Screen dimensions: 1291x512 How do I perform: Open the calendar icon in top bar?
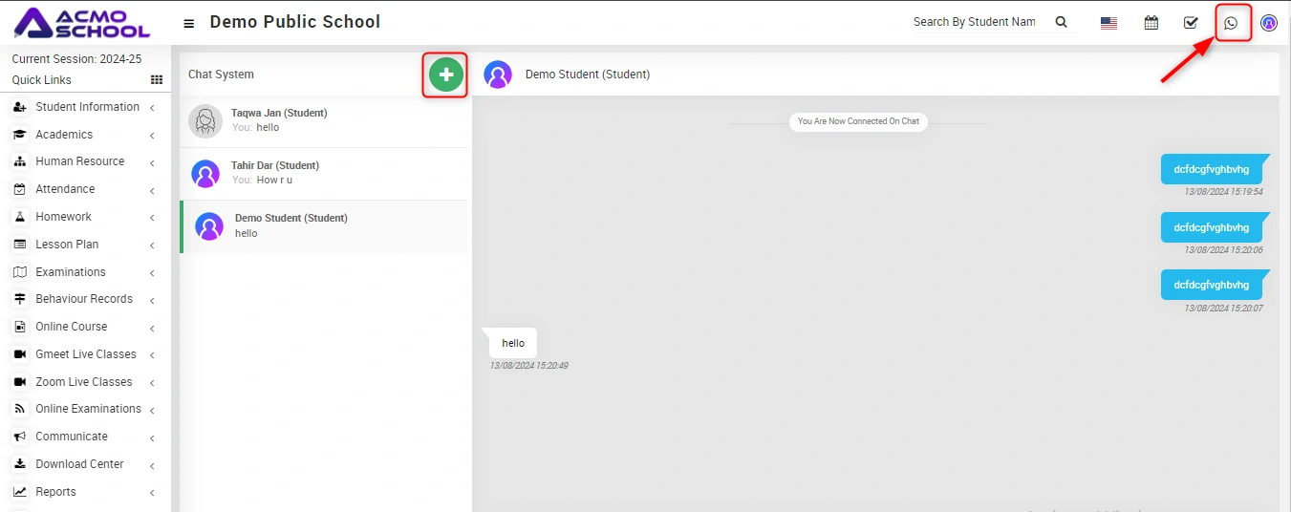[x=1151, y=23]
